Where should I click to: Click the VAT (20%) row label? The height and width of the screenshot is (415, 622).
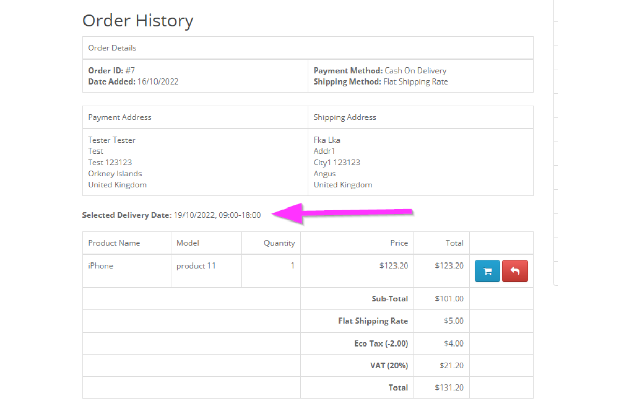[x=389, y=366]
